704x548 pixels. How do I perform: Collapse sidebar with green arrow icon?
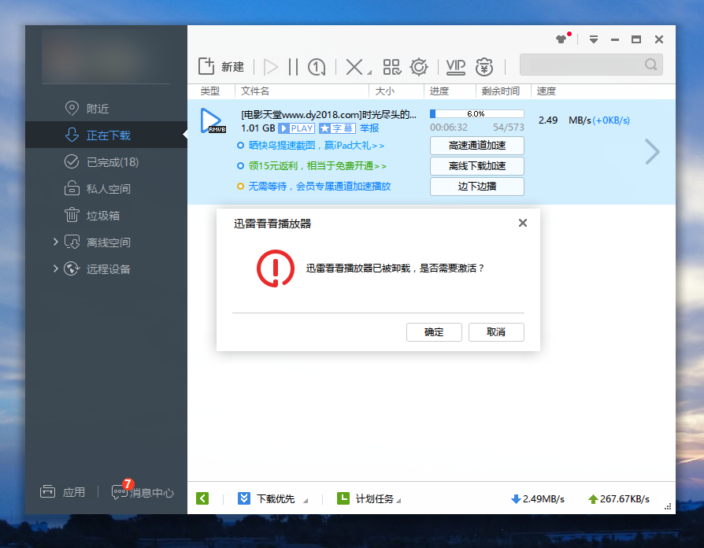pos(202,498)
